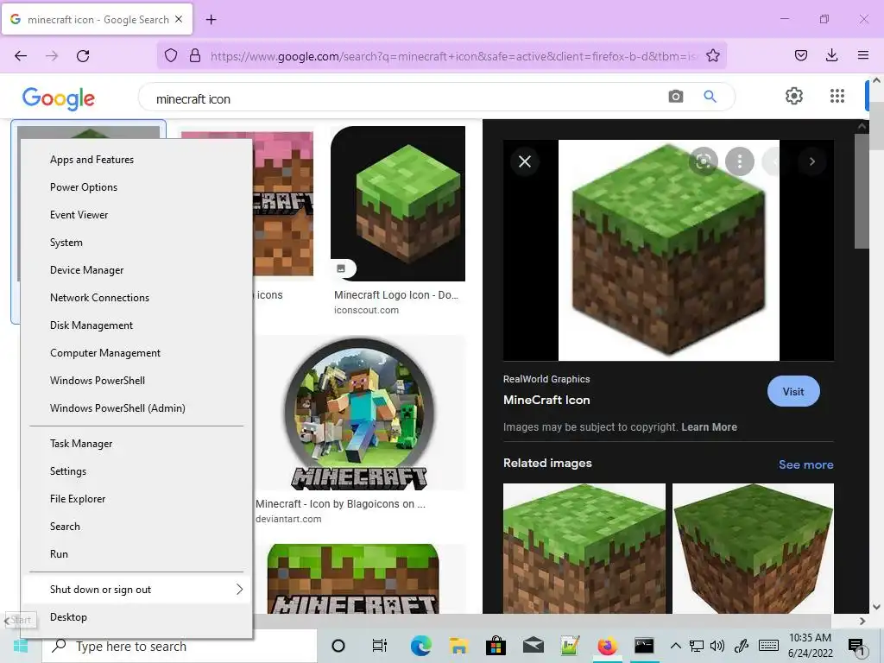Viewport: 884px width, 663px height.
Task: Open the tracking protection shield icon
Action: pyautogui.click(x=171, y=55)
